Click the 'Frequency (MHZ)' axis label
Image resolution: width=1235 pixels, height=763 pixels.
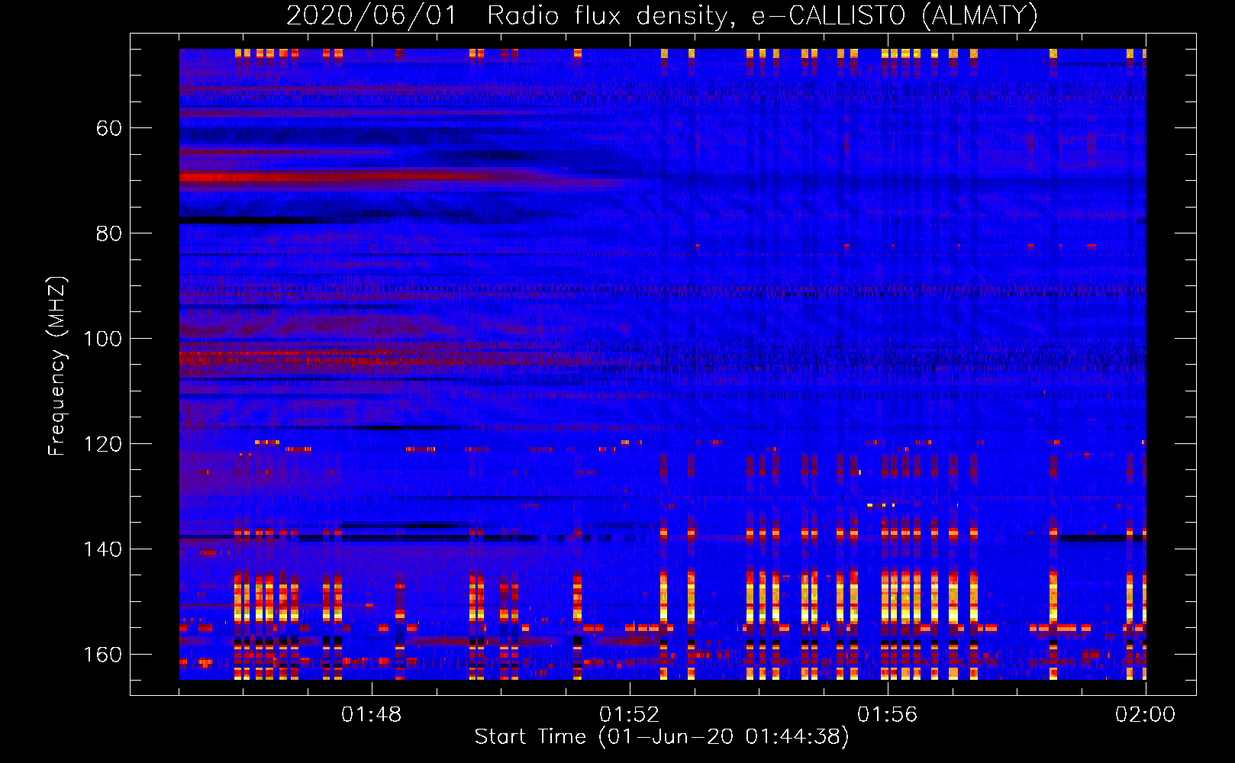click(58, 366)
